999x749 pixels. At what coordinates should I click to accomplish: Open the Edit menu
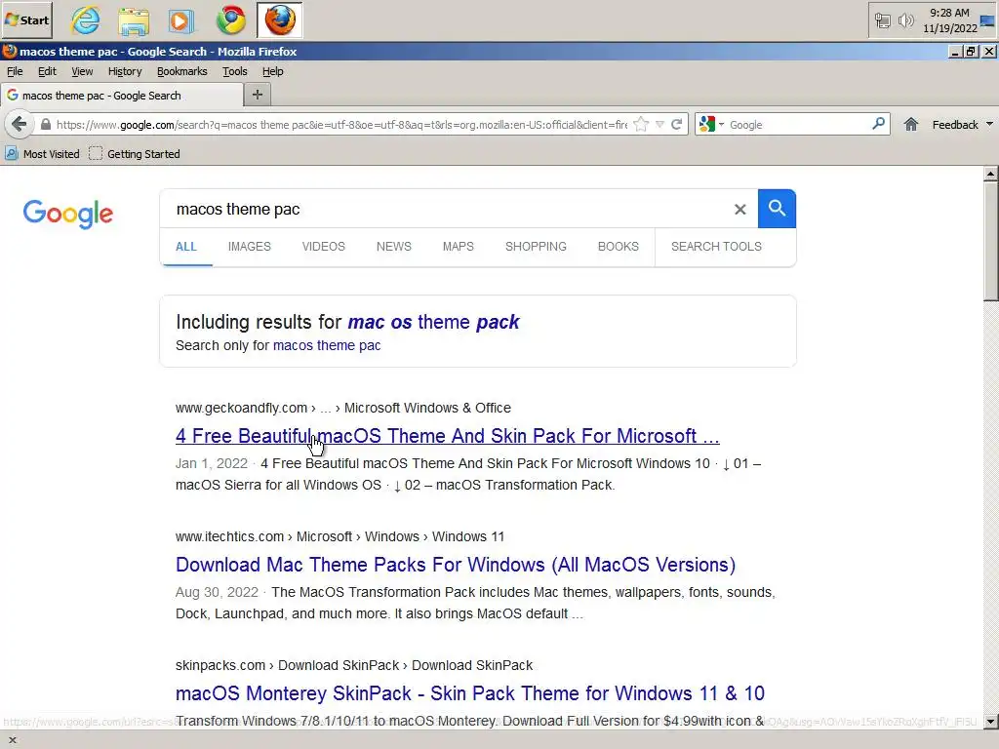47,71
